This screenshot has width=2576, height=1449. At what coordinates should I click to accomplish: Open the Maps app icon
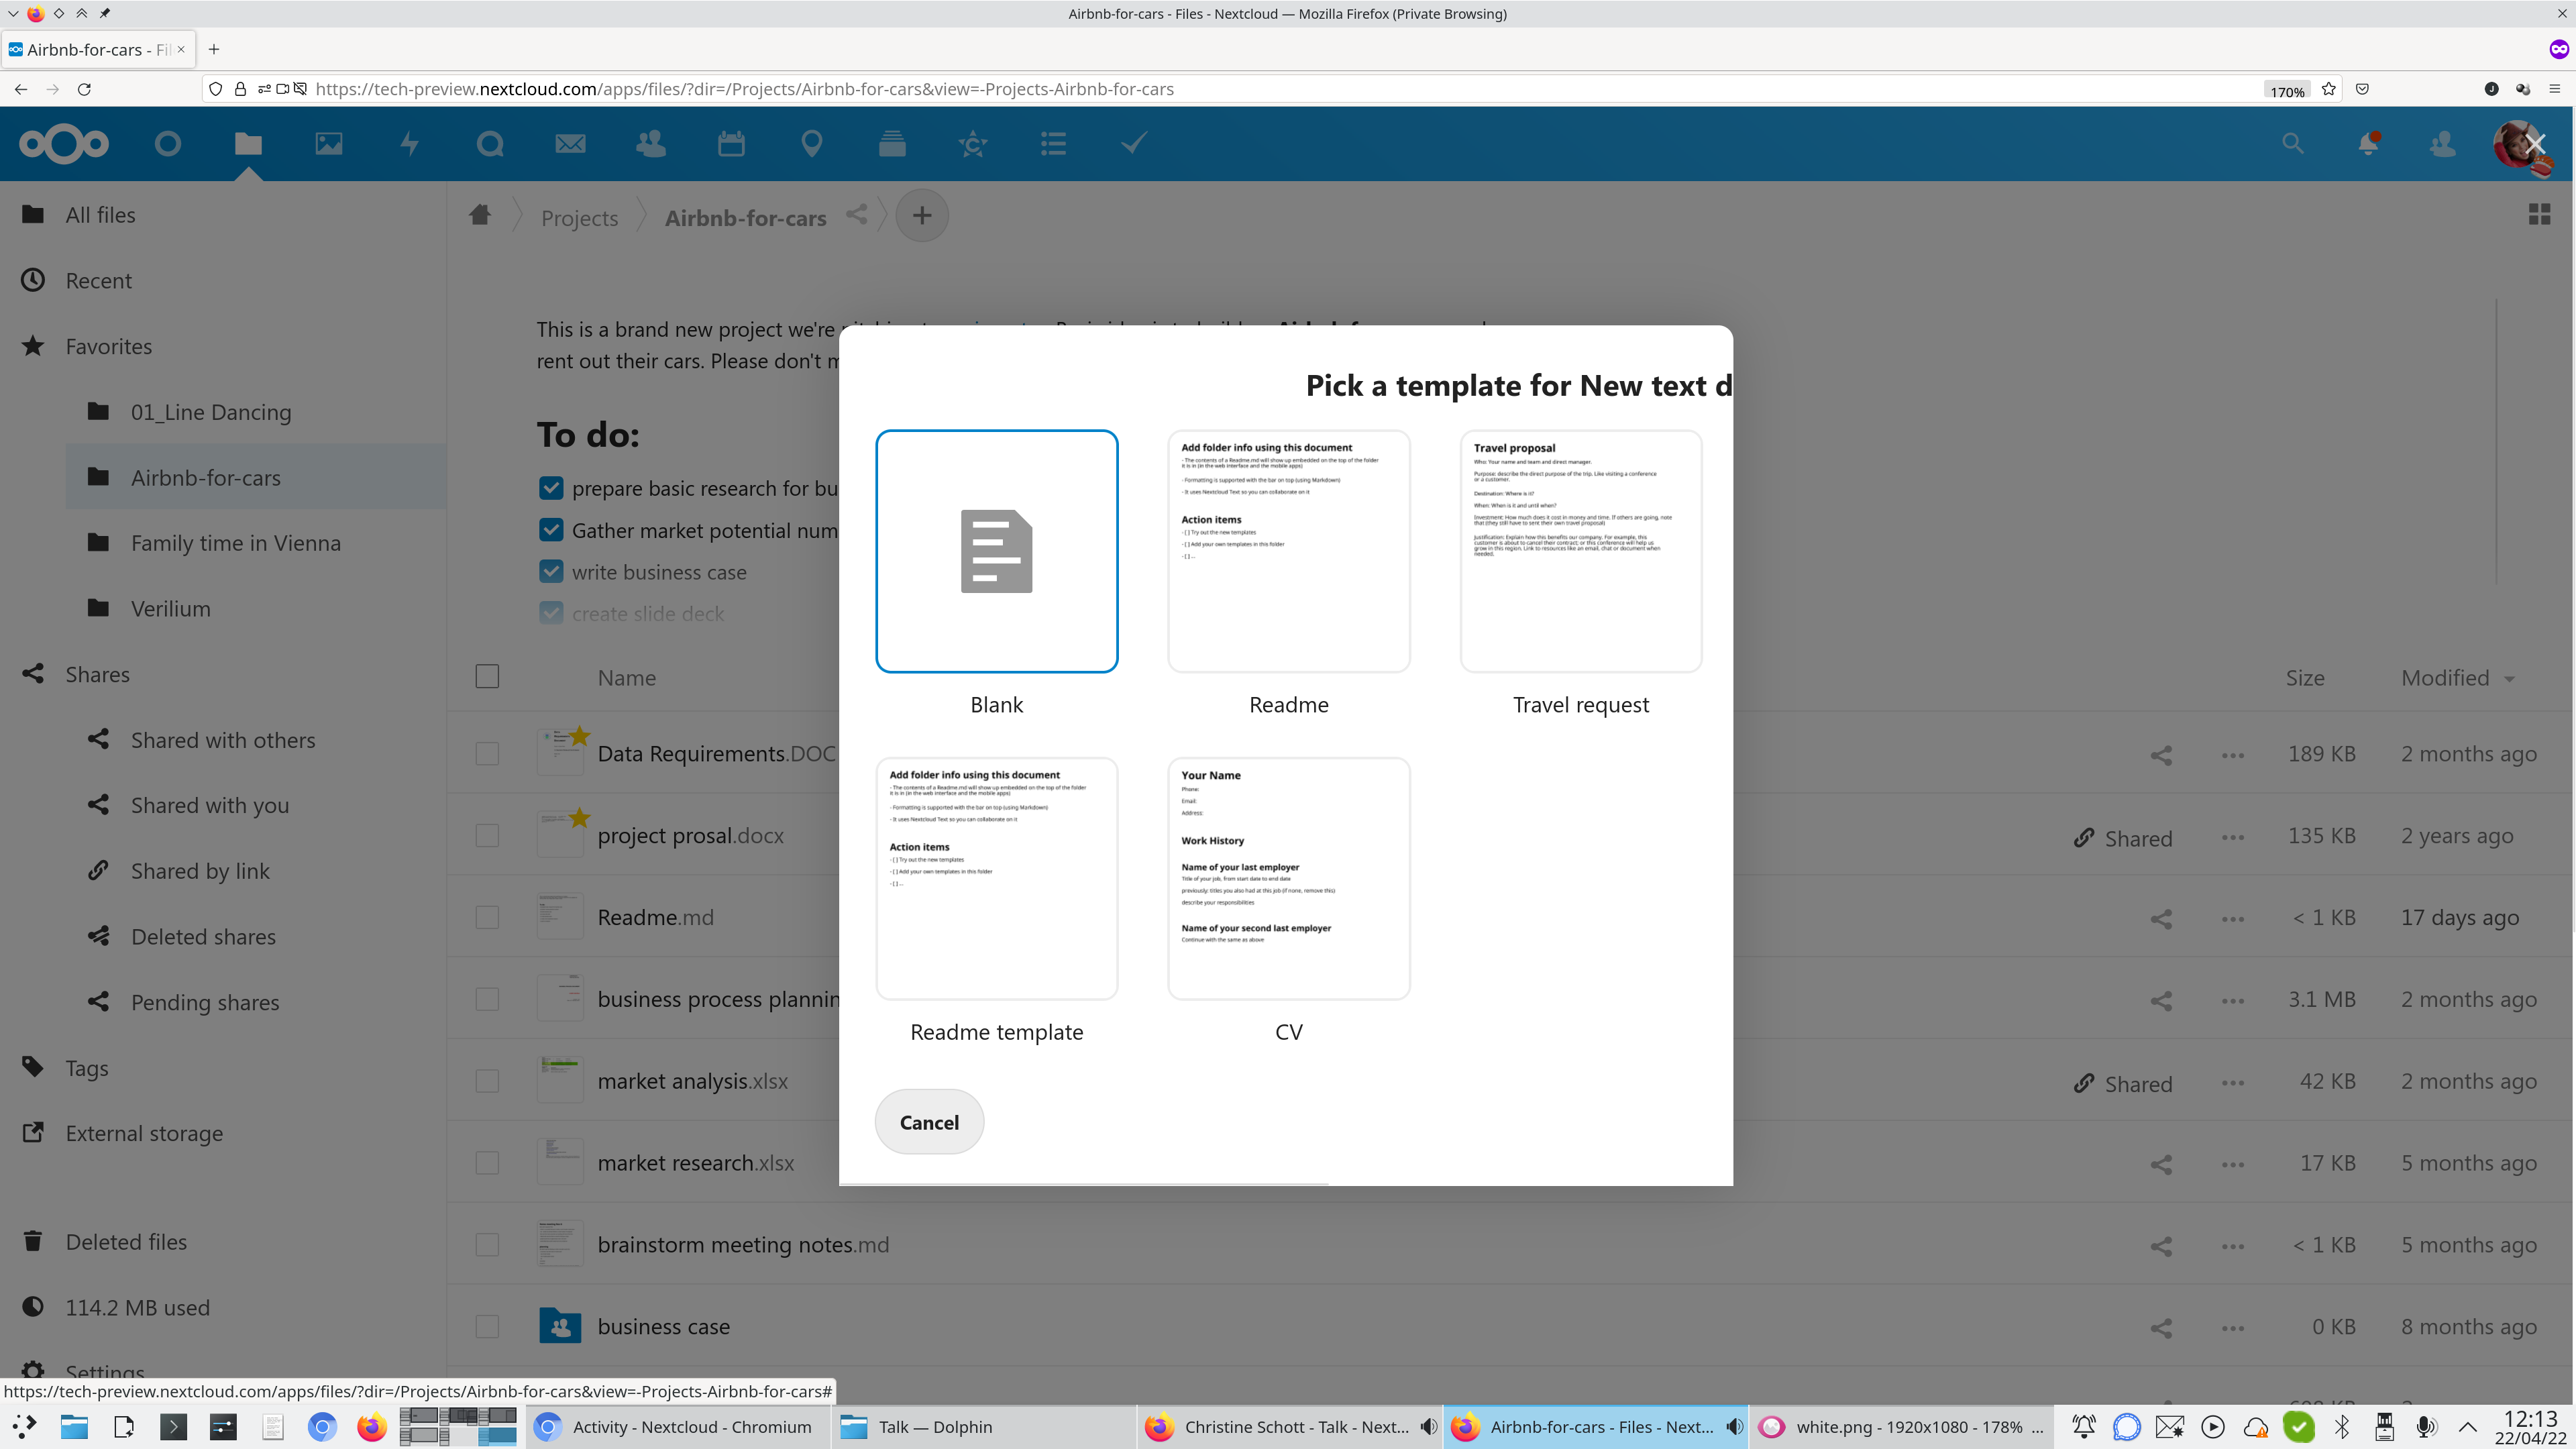pyautogui.click(x=811, y=144)
